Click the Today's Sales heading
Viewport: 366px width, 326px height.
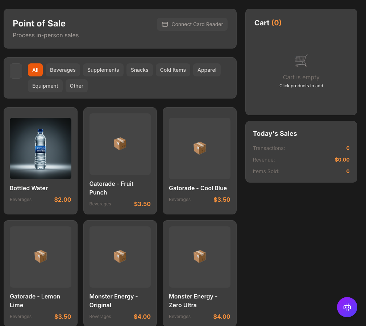coord(275,134)
